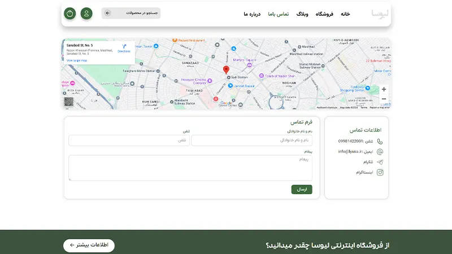The image size is (452, 254).
Task: Focus the نام و نام خانوادگی field
Action: coord(251,140)
